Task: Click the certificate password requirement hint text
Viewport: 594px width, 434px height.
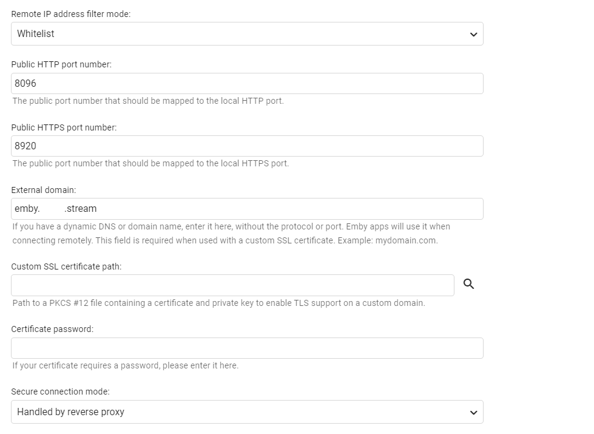Action: click(x=125, y=365)
